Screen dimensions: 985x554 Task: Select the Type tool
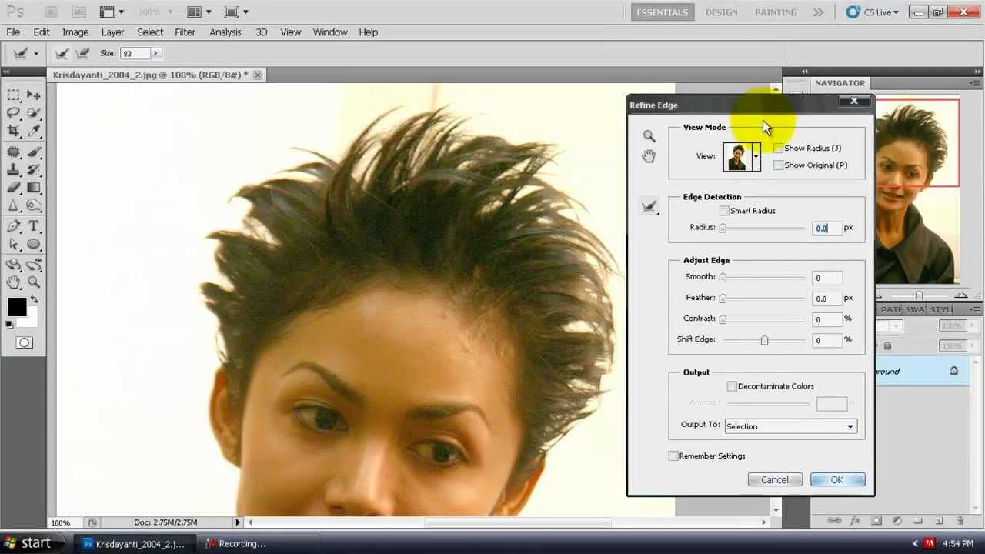point(34,227)
